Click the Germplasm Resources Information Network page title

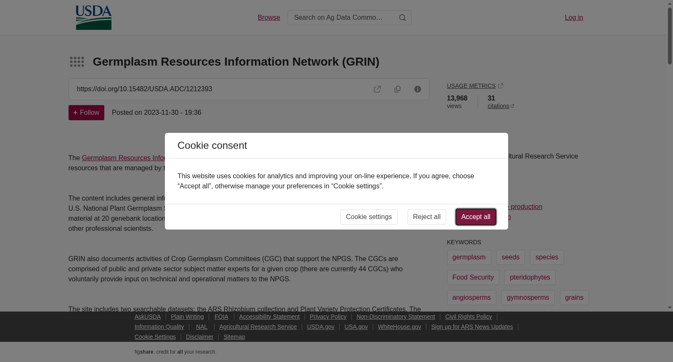[x=236, y=62]
